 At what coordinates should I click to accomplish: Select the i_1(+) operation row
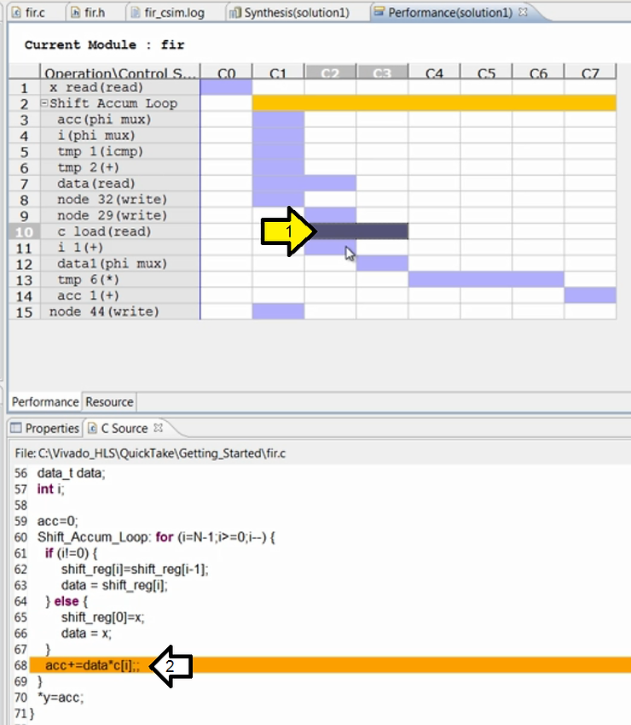pyautogui.click(x=120, y=248)
